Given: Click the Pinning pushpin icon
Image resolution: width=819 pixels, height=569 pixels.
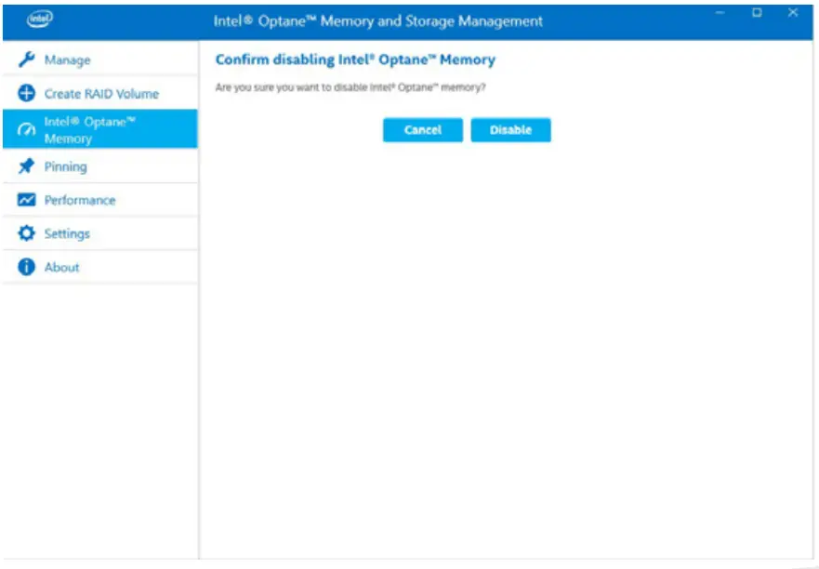Looking at the screenshot, I should tap(26, 166).
